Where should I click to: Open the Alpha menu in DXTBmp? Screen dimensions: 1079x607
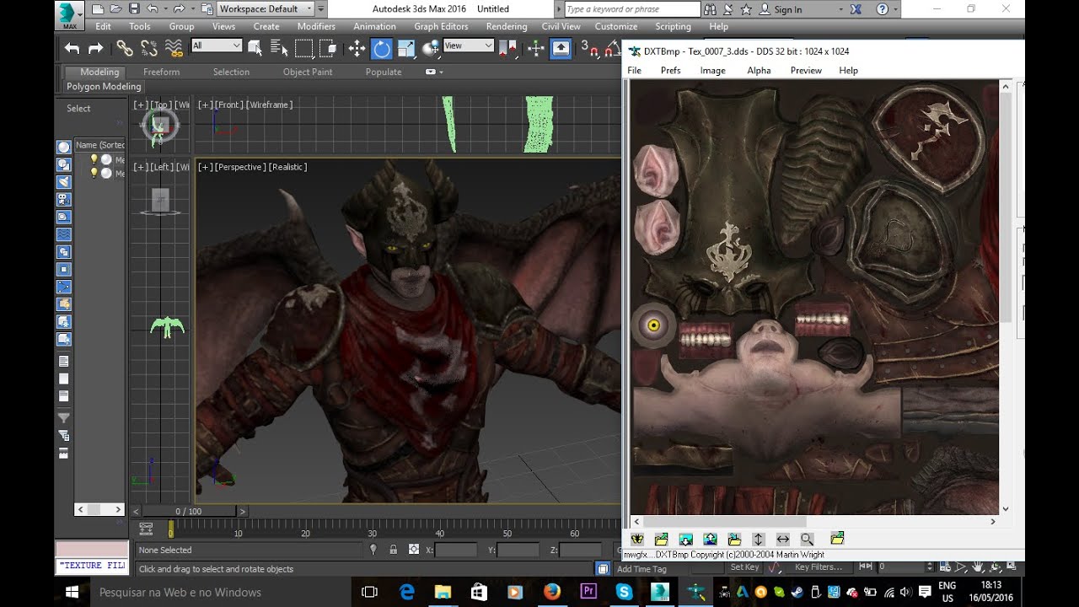tap(759, 70)
